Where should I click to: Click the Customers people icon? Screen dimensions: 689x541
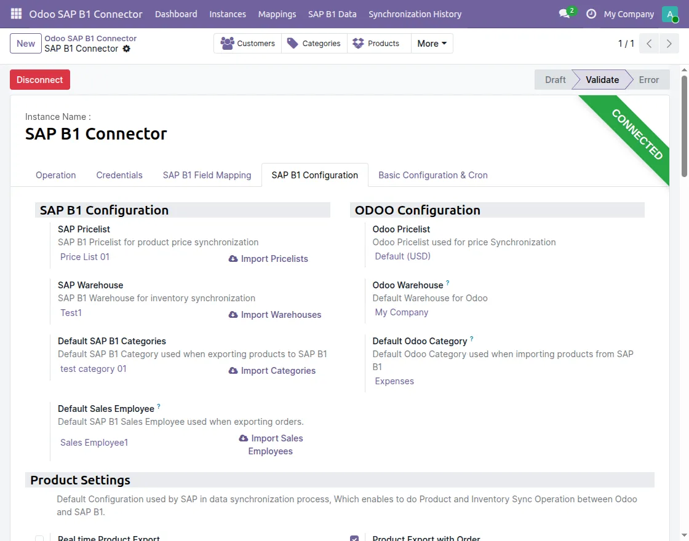227,43
